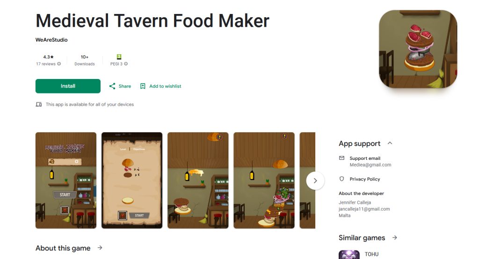Open the Medieval Tavern Food Maker app icon

pos(418,49)
